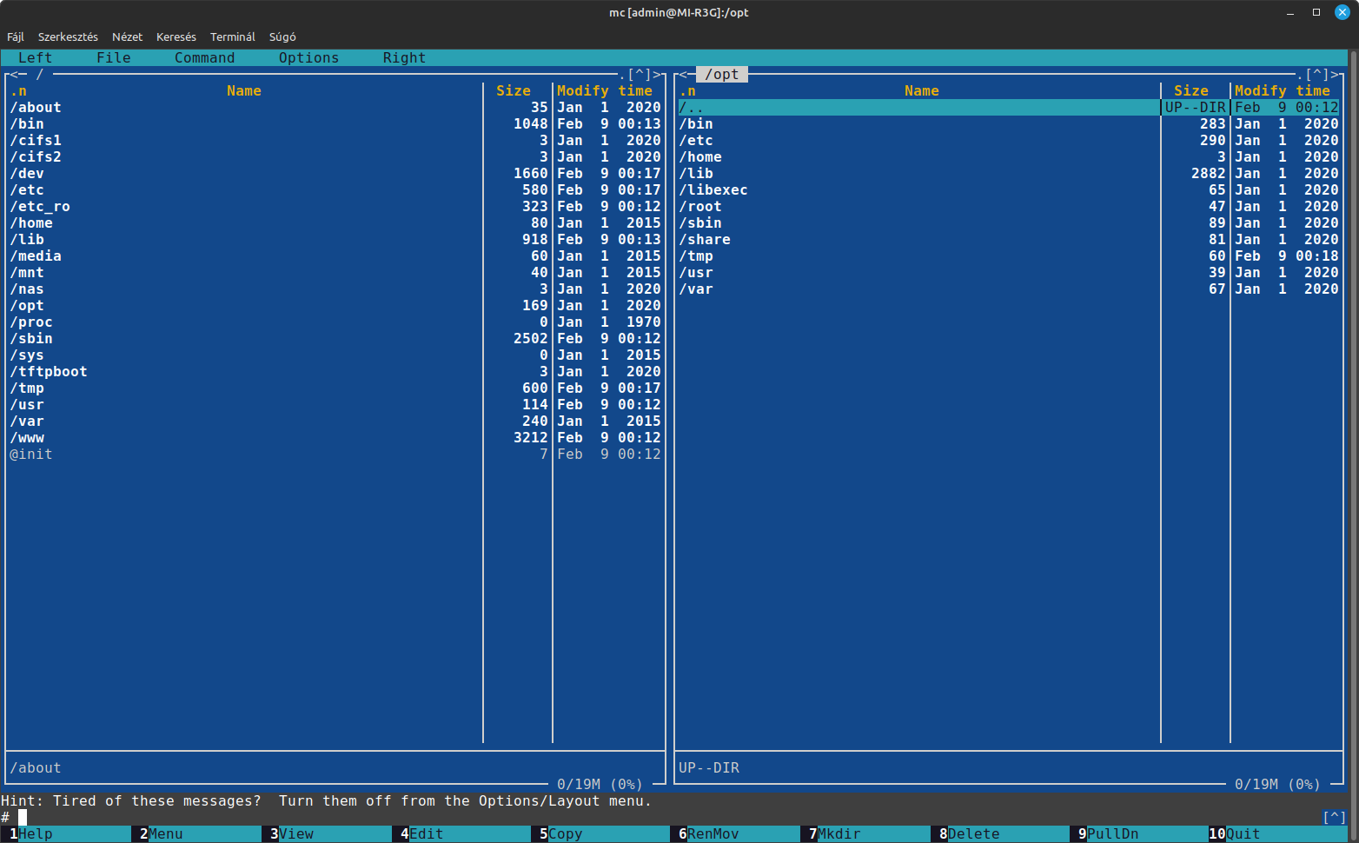
Task: Close the mc terminal window
Action: pos(1342,12)
